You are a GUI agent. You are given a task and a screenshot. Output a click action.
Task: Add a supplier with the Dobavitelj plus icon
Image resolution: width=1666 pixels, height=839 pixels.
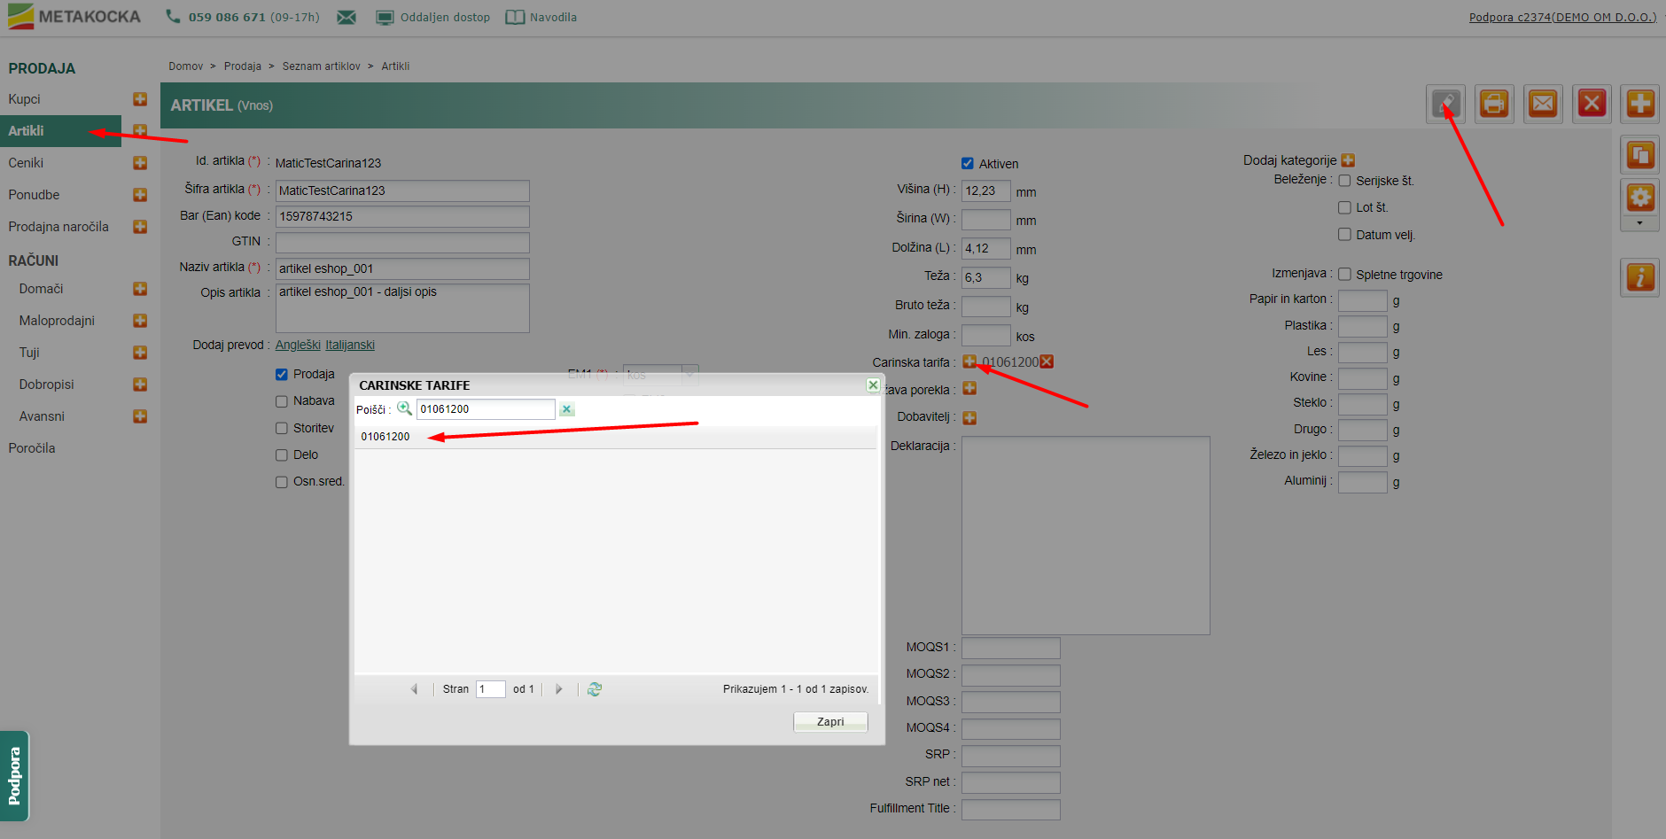pos(969,417)
